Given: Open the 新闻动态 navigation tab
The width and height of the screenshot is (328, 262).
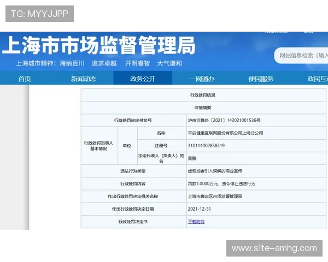Looking at the screenshot, I should click(84, 79).
